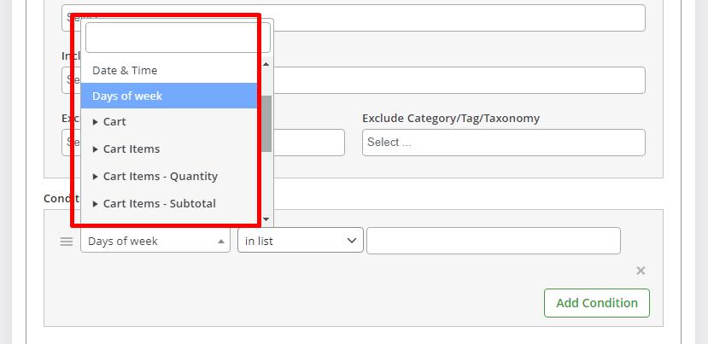708x344 pixels.
Task: Focus the dropdown search box
Action: point(178,38)
